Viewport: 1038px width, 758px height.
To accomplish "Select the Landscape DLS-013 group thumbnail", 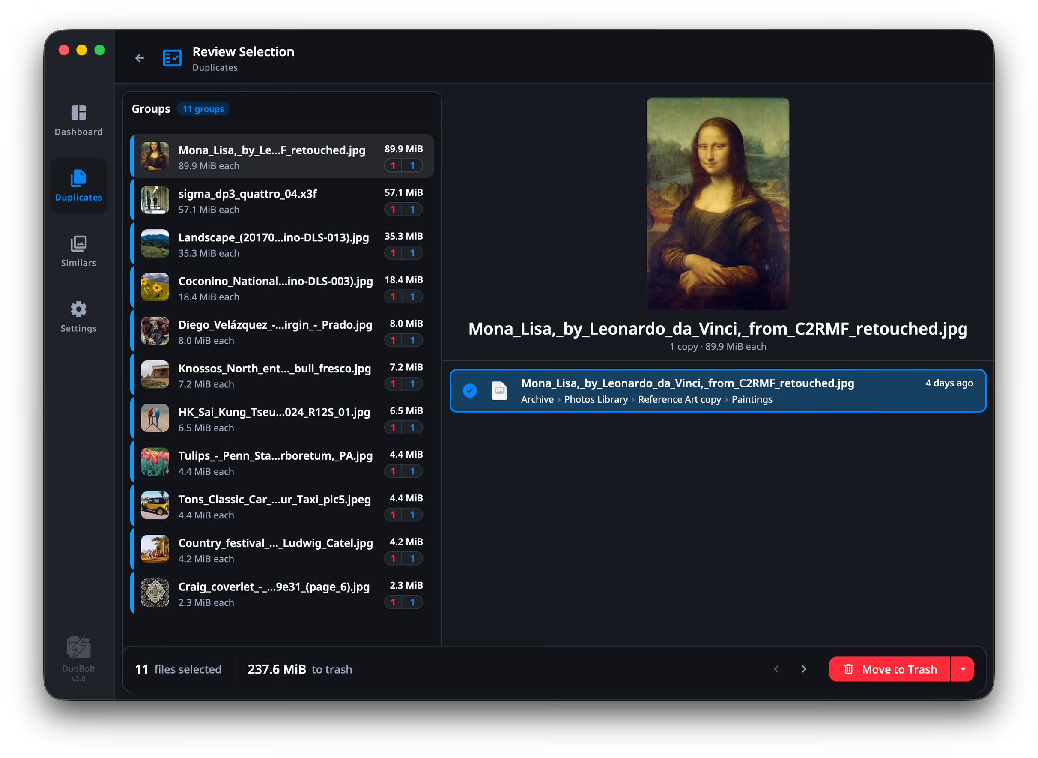I will coord(155,243).
